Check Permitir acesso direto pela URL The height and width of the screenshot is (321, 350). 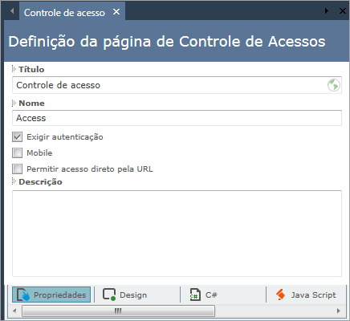tap(17, 169)
